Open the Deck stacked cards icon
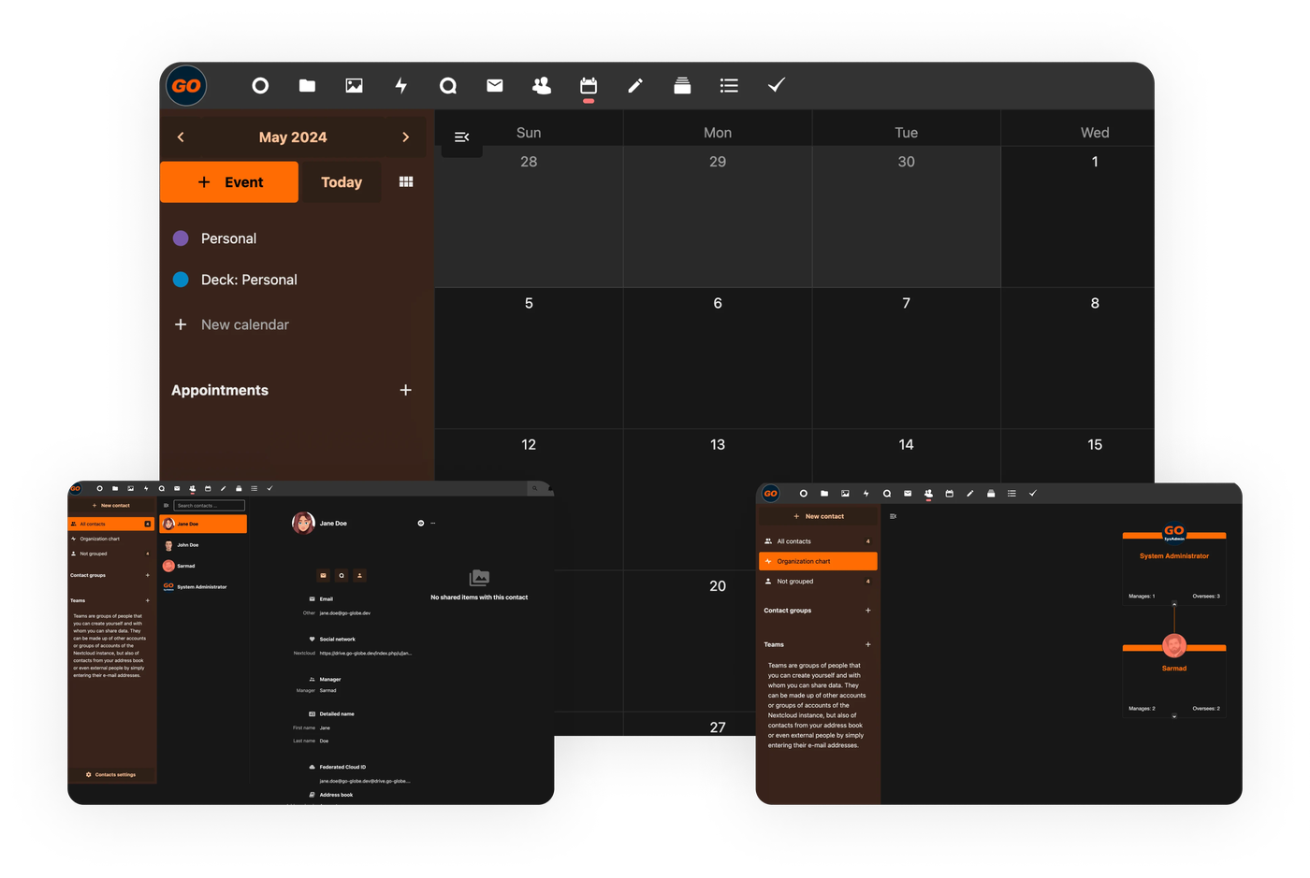This screenshot has height=878, width=1310. [682, 86]
